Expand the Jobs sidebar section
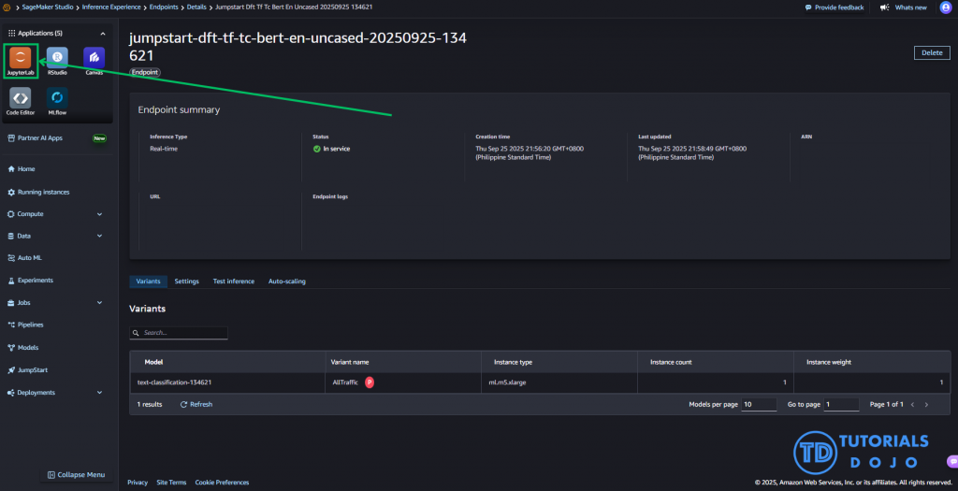The height and width of the screenshot is (491, 958). pos(99,303)
